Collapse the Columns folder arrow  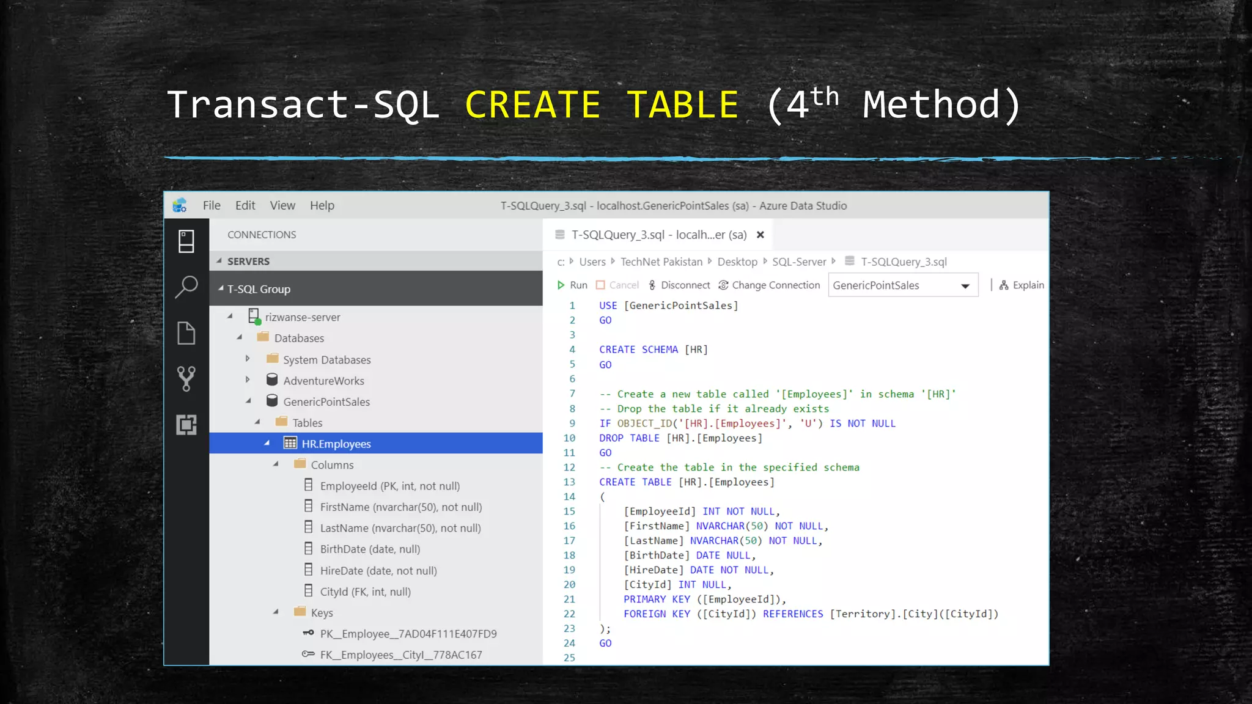pos(276,464)
